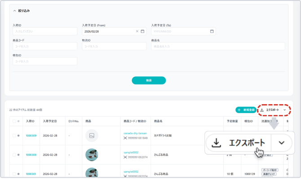Open the canada-dry-tansan product code link
This screenshot has width=301, height=179.
point(135,133)
